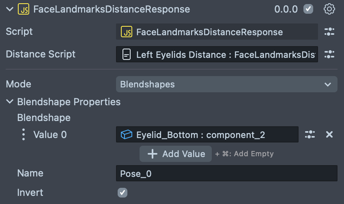Open the component settings gear
Image resolution: width=344 pixels, height=204 pixels.
(x=329, y=9)
